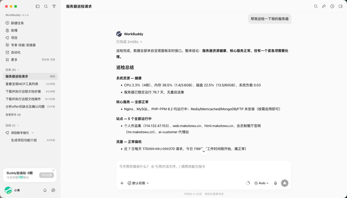Screen dimensions: 347x198
Task: Click the WorkBuddy assistant avatar
Action: tap(119, 34)
